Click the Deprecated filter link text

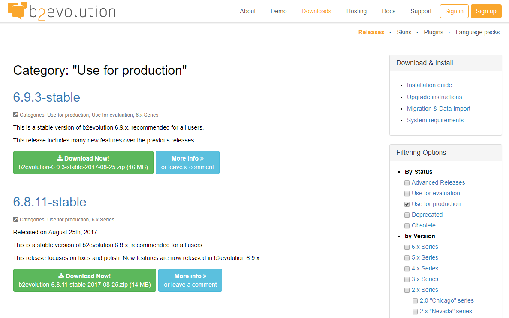coord(427,215)
